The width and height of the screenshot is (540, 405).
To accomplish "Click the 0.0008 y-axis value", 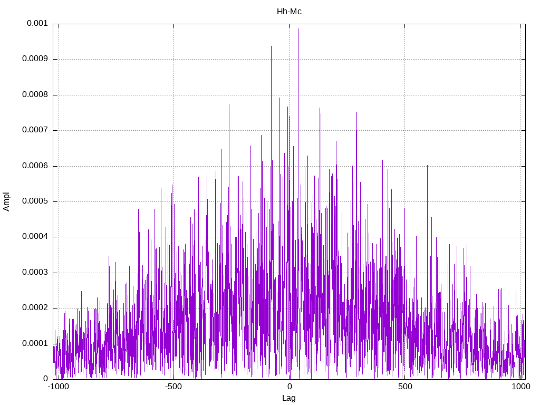I will (x=35, y=95).
